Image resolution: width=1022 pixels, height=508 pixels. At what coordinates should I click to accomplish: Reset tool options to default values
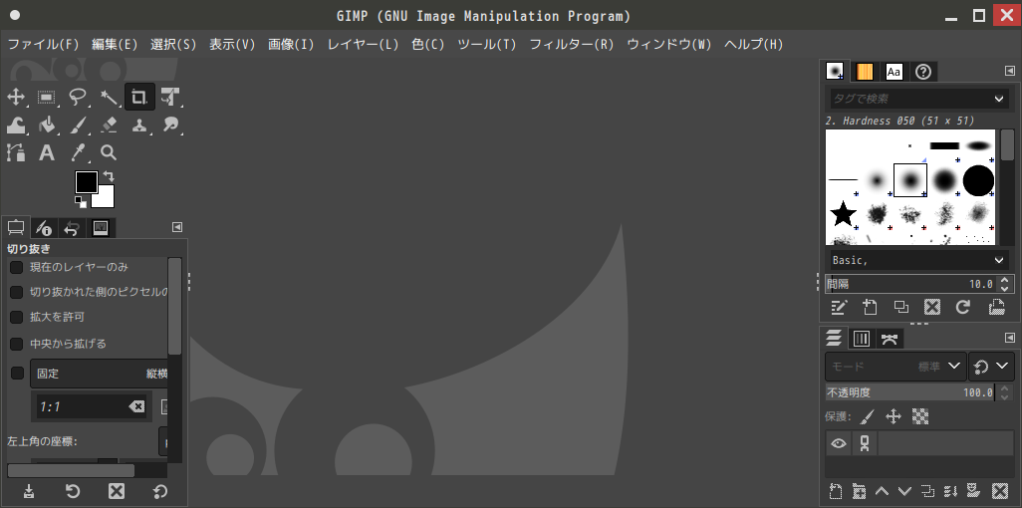pyautogui.click(x=159, y=491)
